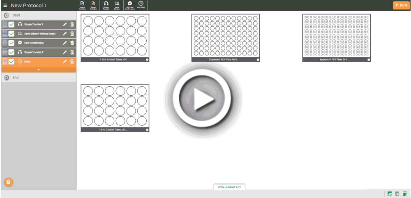
Task: Click the Add User Confirmation icon
Action: 130,5
